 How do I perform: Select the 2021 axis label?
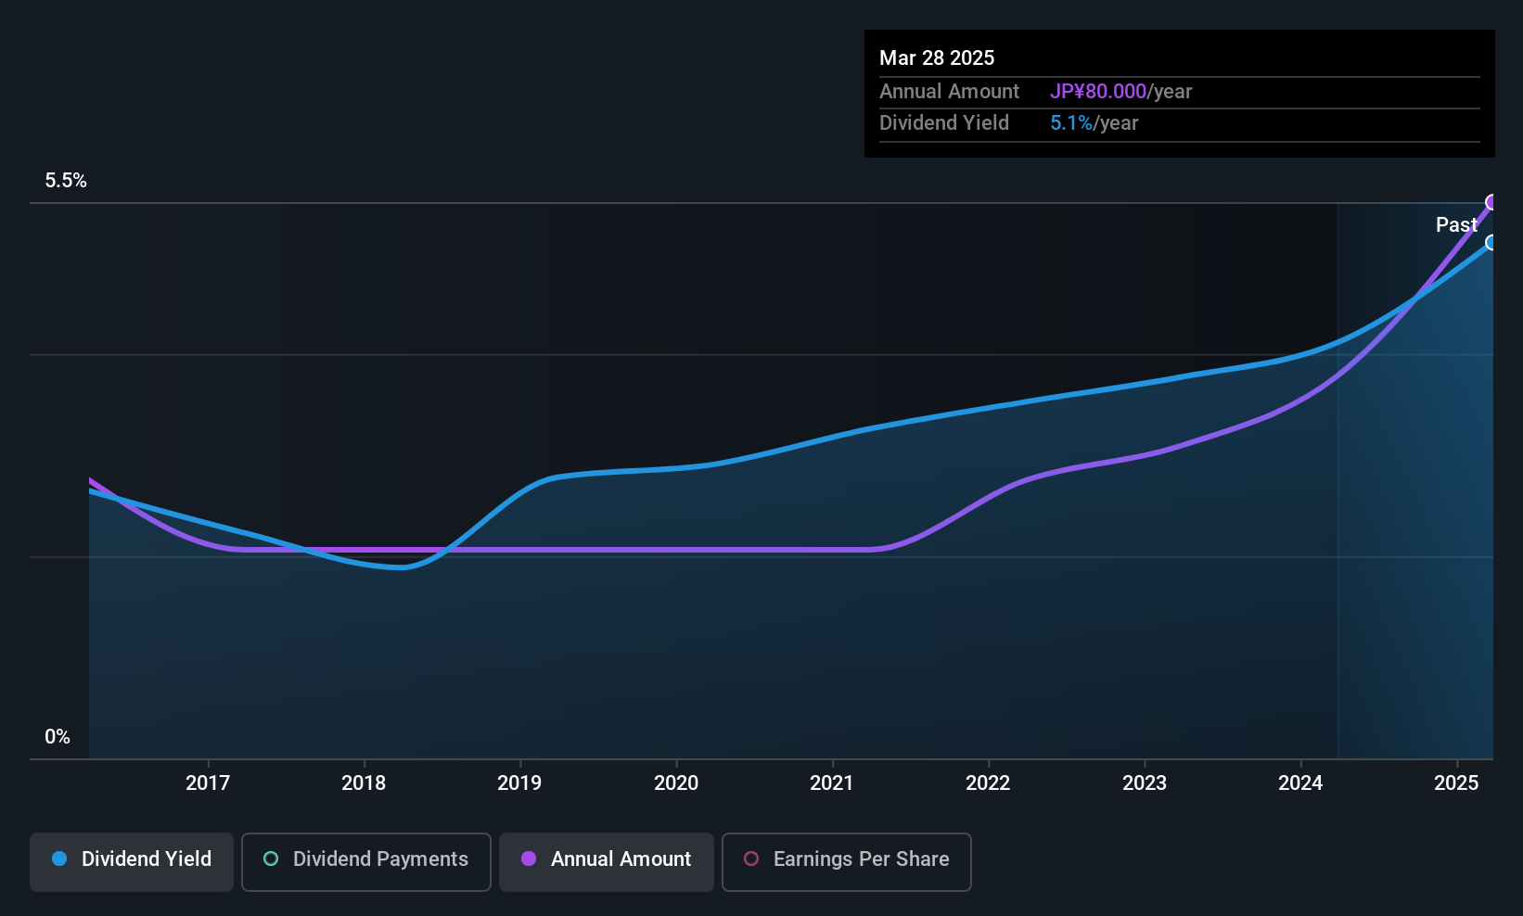(x=832, y=782)
